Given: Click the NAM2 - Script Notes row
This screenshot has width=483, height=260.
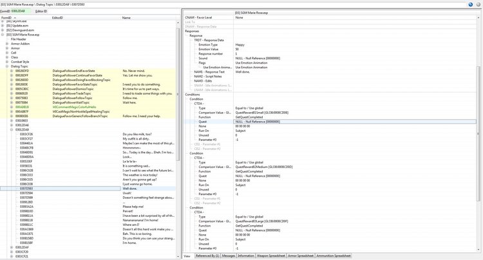Looking at the screenshot, I should [x=330, y=77].
